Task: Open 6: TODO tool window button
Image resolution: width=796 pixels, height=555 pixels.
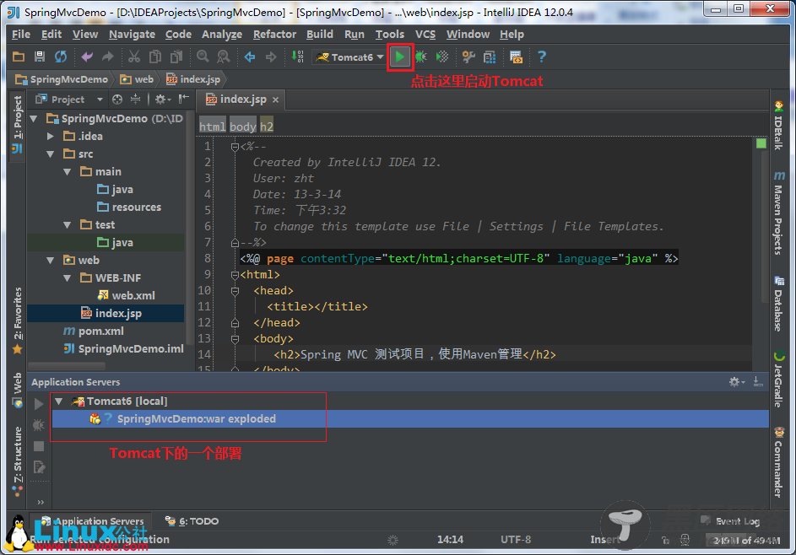Action: pyautogui.click(x=192, y=521)
